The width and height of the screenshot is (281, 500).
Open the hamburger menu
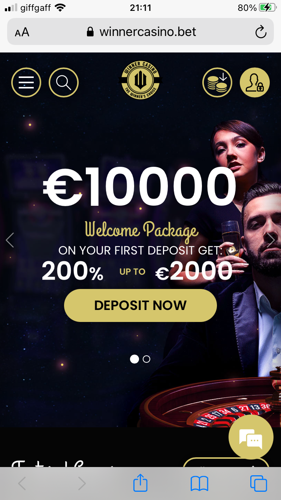point(26,82)
